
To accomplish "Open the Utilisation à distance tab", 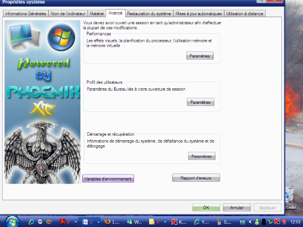I will coord(244,14).
